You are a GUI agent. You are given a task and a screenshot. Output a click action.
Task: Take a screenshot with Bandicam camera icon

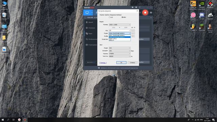[151, 13]
